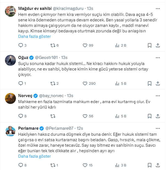Reply to Norveç's tweet
The width and height of the screenshot is (166, 170).
coord(21,116)
